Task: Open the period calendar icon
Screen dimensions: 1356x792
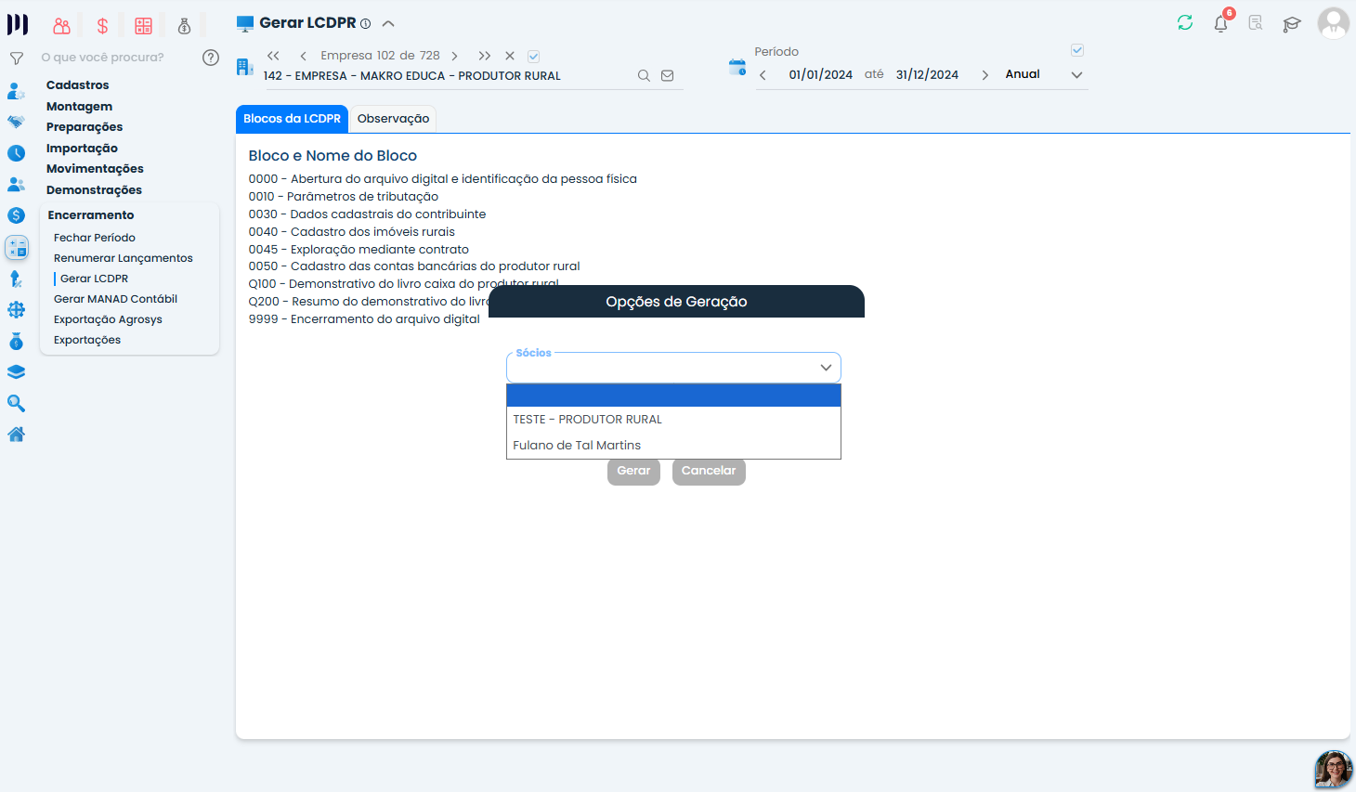Action: (x=737, y=67)
